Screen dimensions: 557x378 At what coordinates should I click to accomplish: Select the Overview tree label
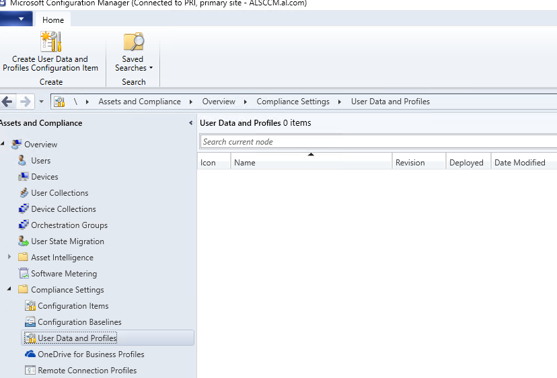[41, 145]
